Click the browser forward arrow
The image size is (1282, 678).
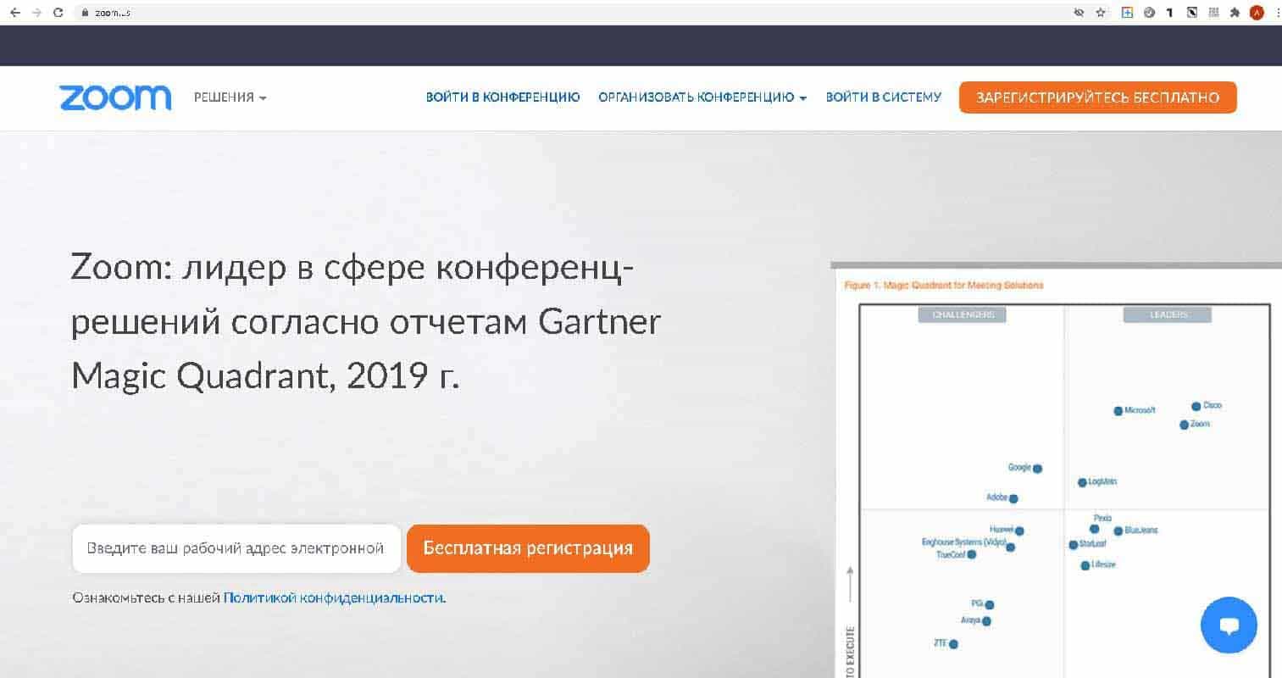(x=36, y=13)
